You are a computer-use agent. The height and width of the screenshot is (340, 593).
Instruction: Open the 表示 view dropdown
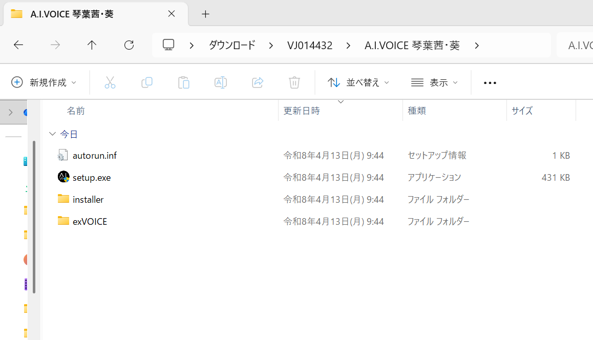(434, 82)
